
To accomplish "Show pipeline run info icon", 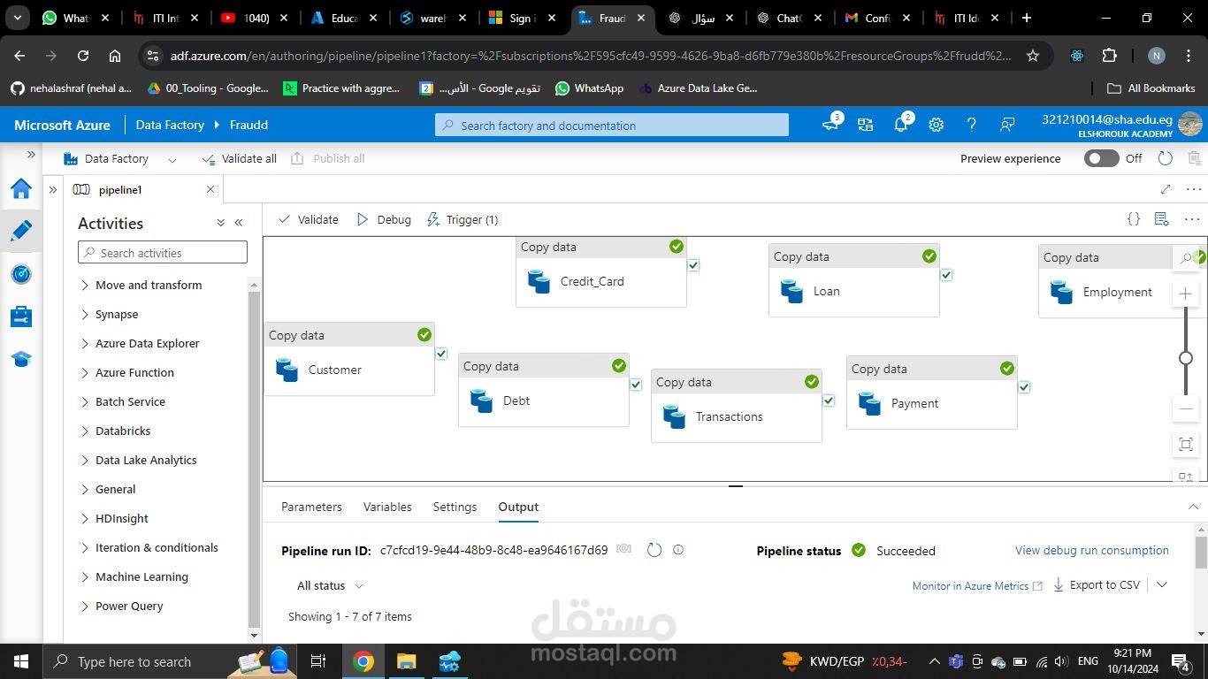I will (x=678, y=550).
